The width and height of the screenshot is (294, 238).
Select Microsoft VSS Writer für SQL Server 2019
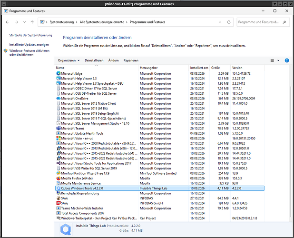[160, 168]
